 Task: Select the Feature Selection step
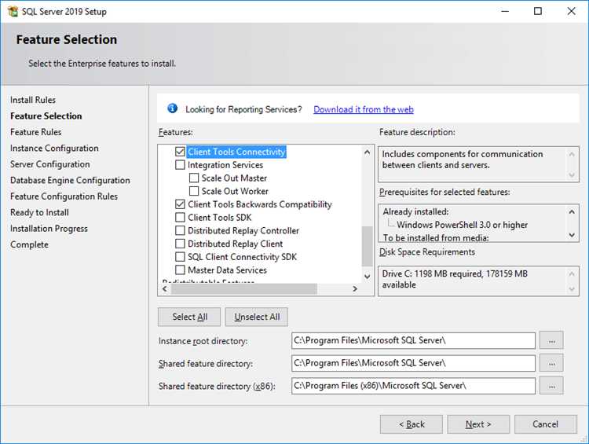[46, 116]
